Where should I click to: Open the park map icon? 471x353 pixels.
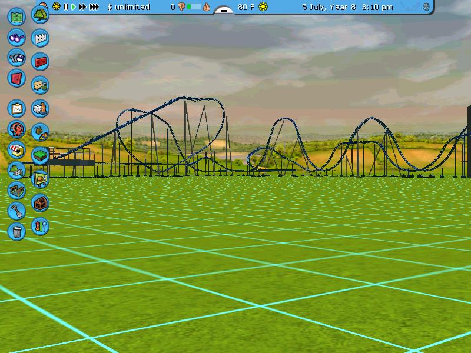pyautogui.click(x=16, y=17)
